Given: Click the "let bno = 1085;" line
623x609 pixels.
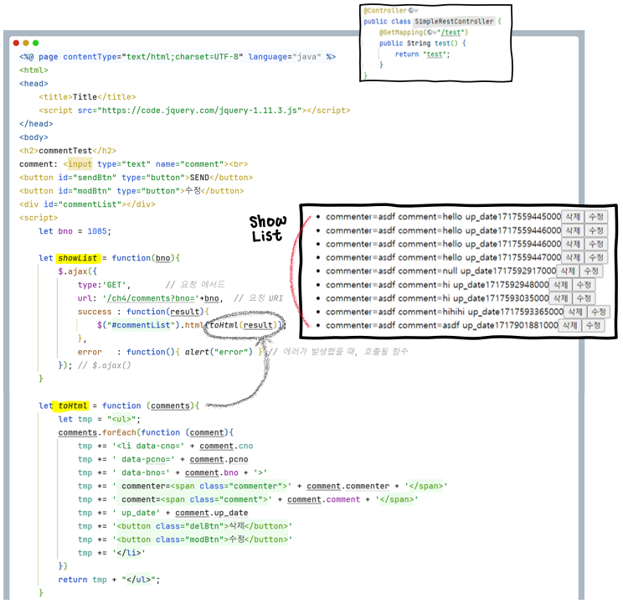Looking at the screenshot, I should pos(75,231).
